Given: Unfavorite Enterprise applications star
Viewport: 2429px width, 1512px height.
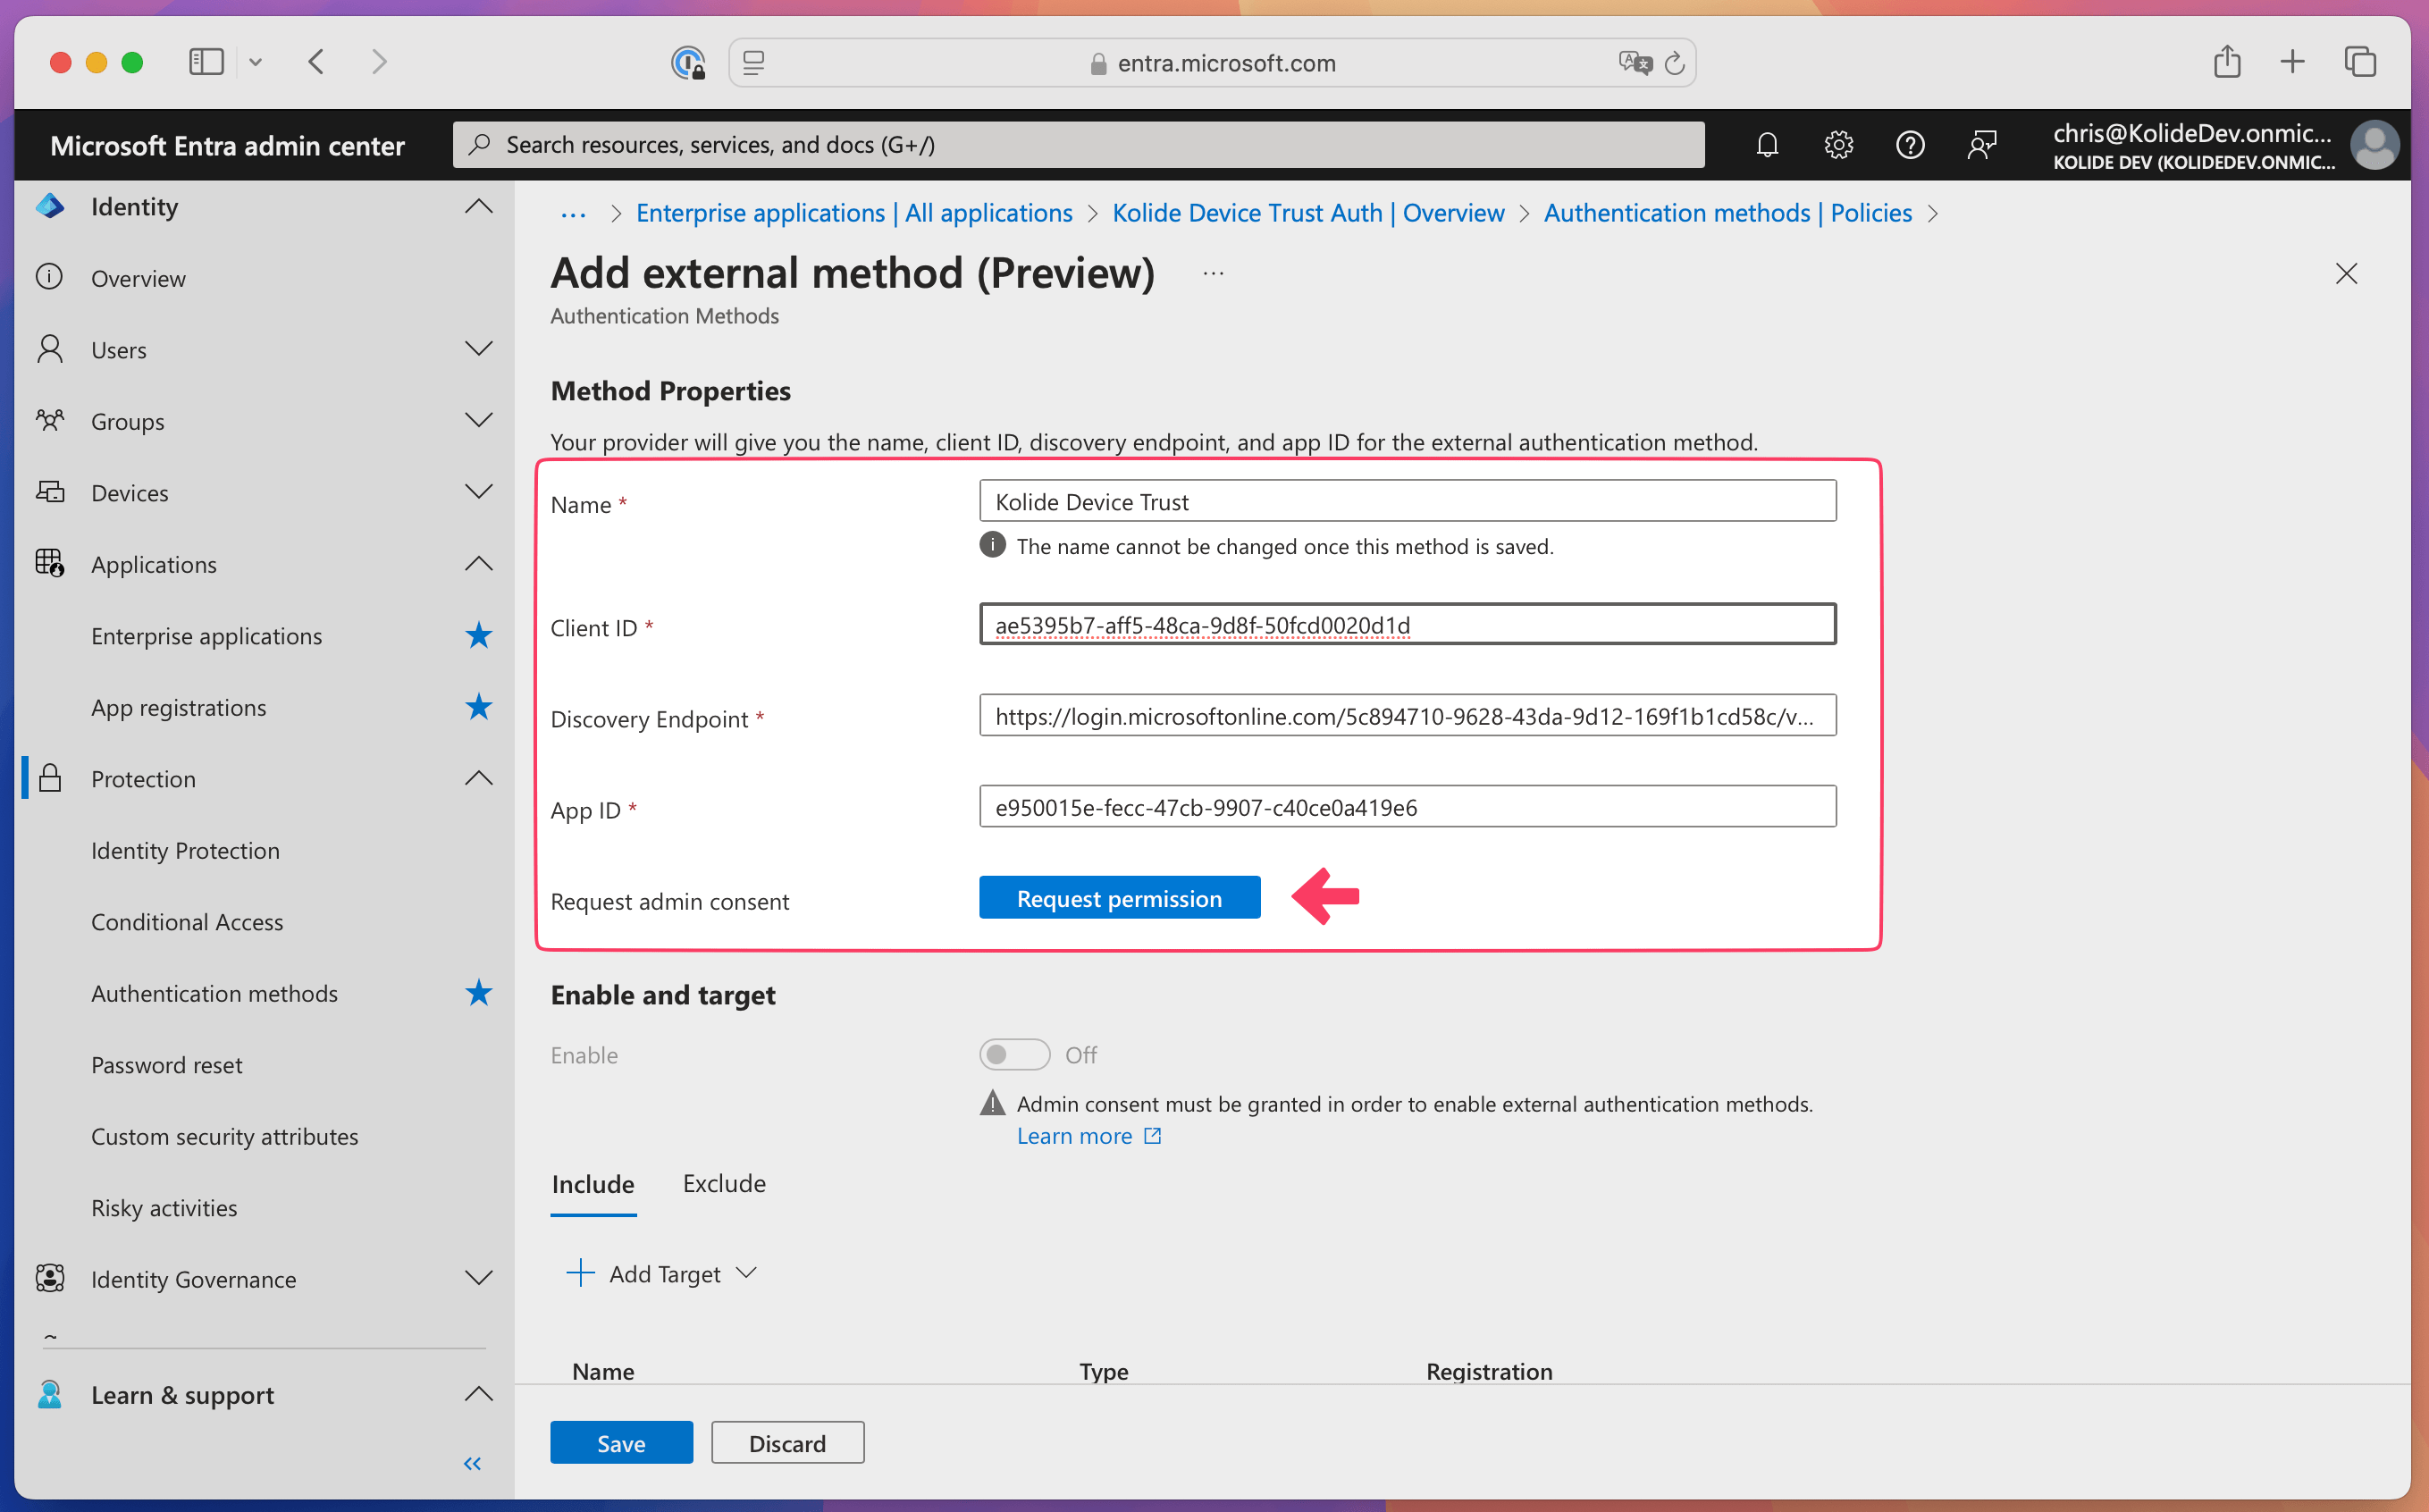Looking at the screenshot, I should [479, 636].
